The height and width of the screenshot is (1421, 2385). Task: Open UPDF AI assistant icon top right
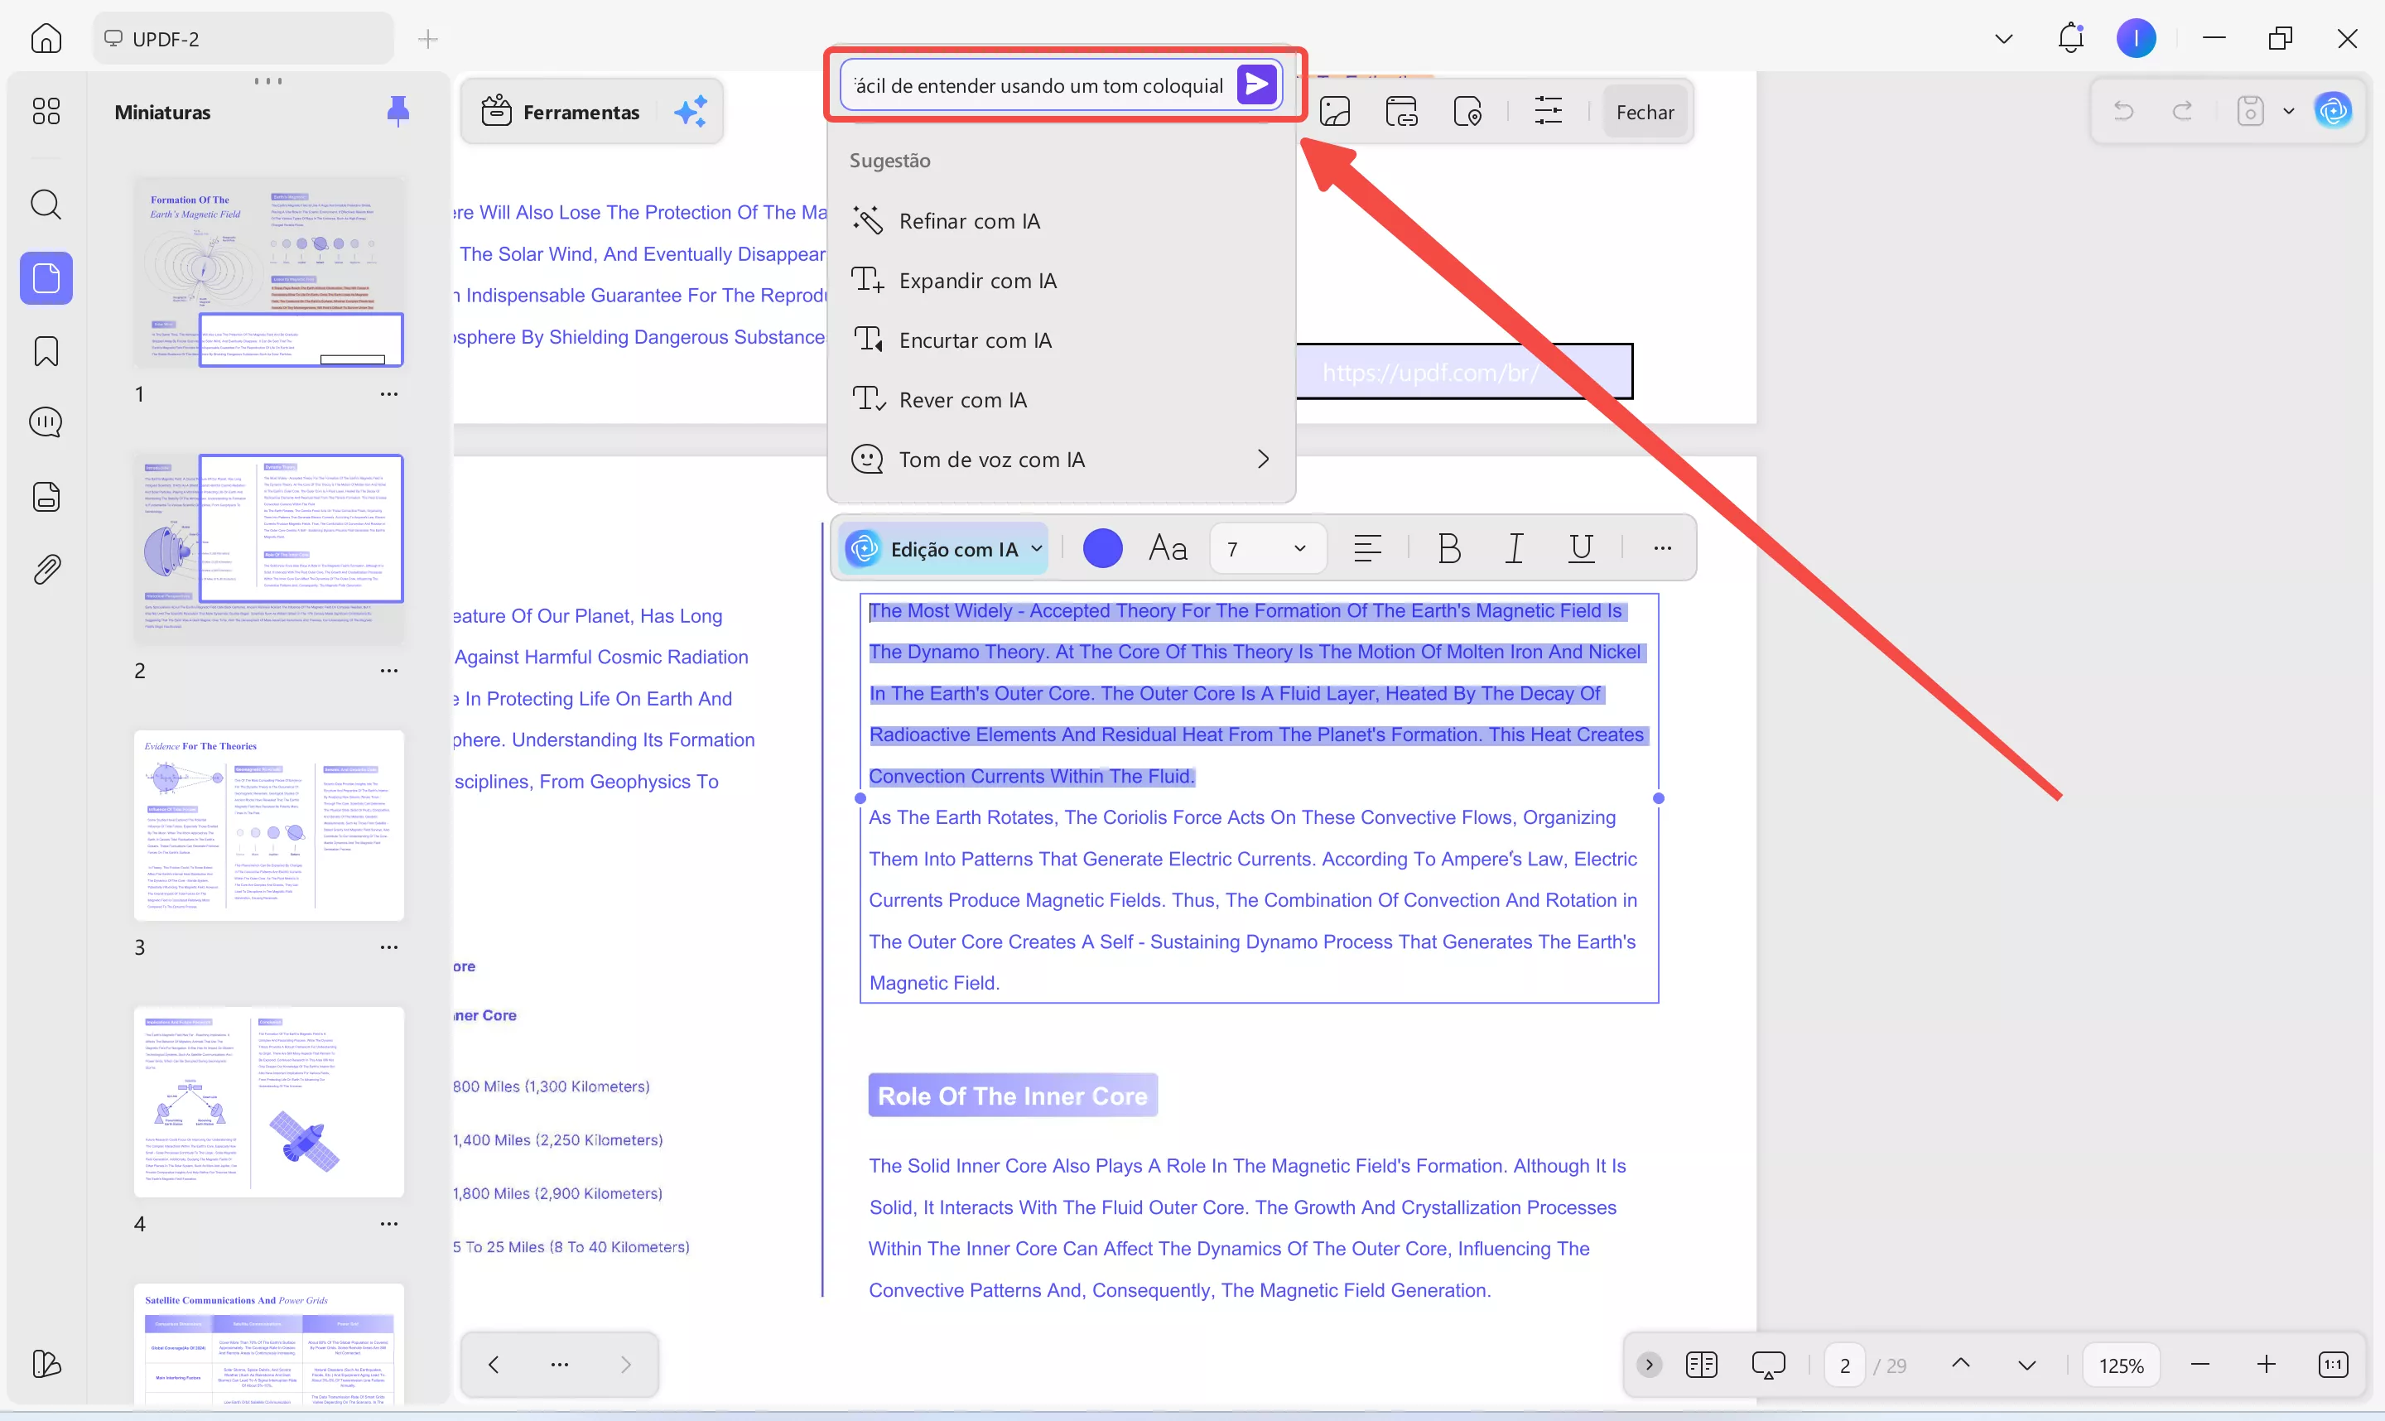pos(2334,111)
